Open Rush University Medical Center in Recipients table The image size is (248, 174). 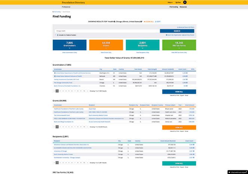click(64, 154)
